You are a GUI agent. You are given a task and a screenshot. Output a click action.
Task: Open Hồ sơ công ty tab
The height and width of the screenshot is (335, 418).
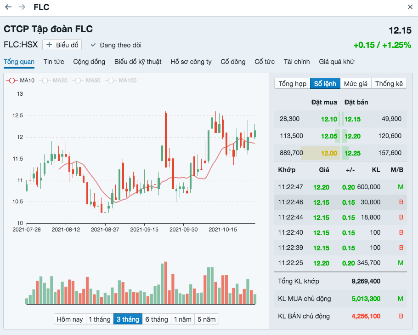coord(191,62)
